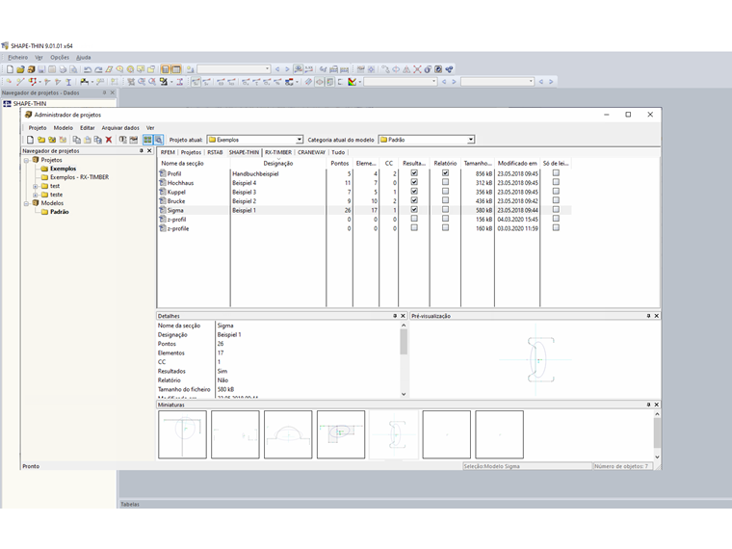Sort by Tamanho column header

[478, 164]
